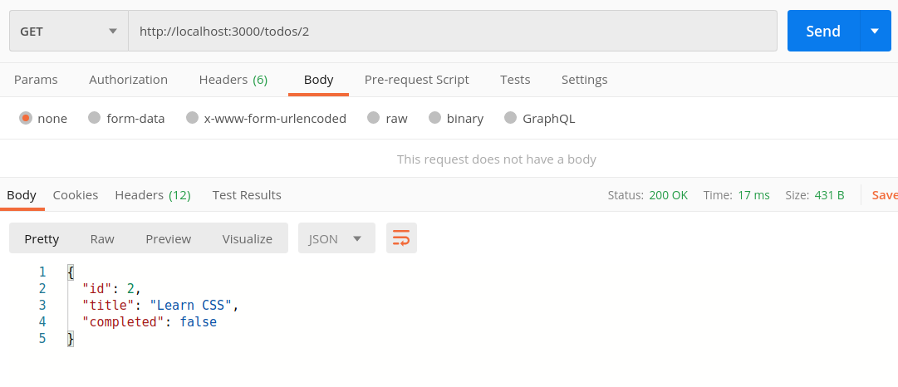Open the Pre-request Script tab

tap(416, 80)
